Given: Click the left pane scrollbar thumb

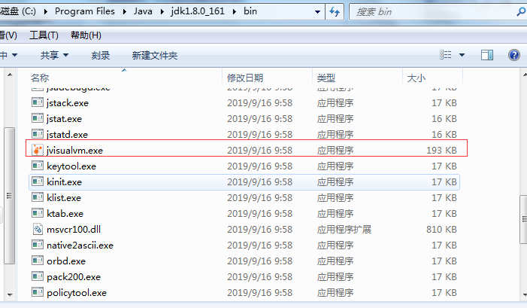Looking at the screenshot, I should pos(10,196).
